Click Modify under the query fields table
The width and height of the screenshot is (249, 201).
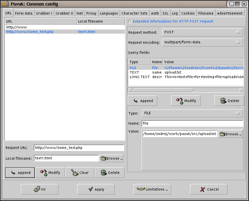[186, 101]
